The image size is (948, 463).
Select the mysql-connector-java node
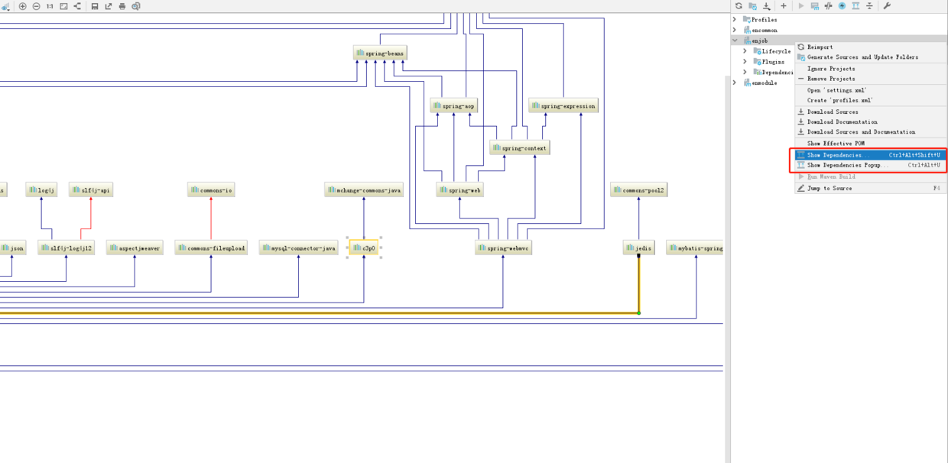pyautogui.click(x=298, y=248)
